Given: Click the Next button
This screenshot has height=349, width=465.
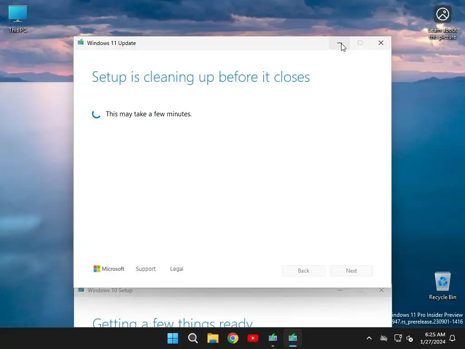Looking at the screenshot, I should point(351,271).
